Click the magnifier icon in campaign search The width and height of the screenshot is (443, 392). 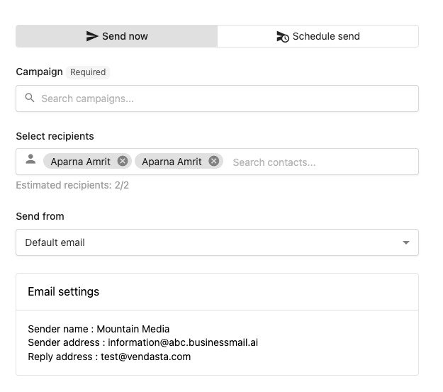[30, 98]
